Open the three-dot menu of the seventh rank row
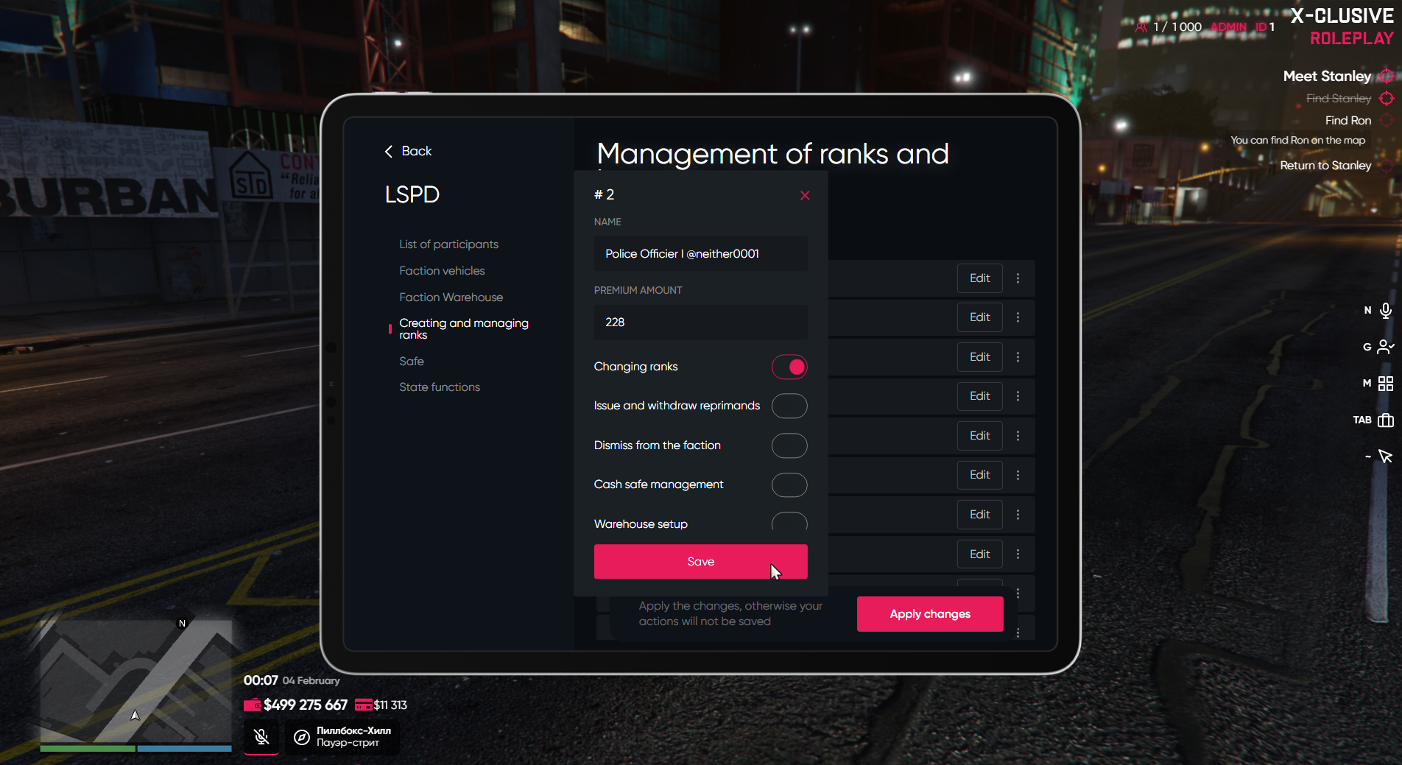The image size is (1402, 765). tap(1018, 515)
